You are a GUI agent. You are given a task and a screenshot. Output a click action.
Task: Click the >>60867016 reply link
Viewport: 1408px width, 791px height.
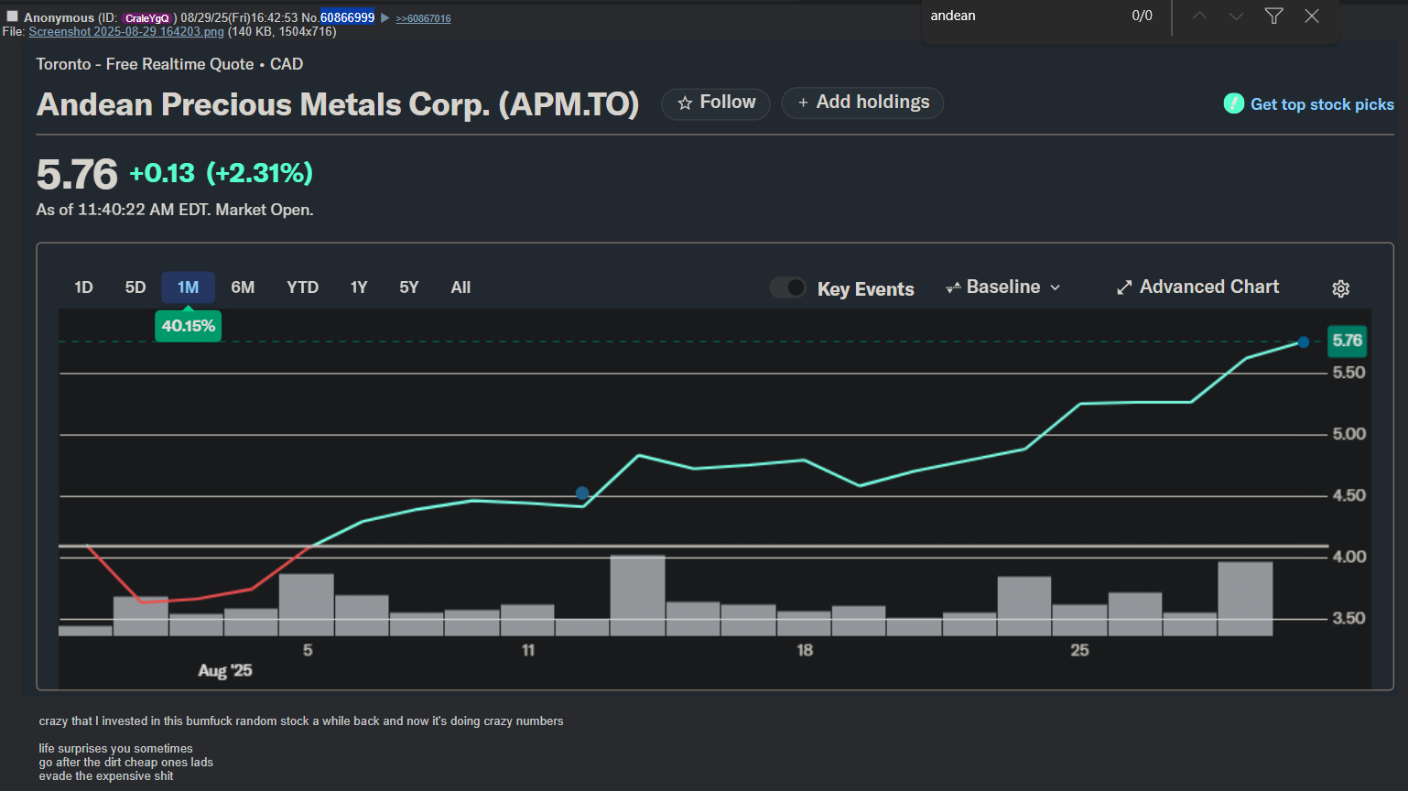(423, 18)
